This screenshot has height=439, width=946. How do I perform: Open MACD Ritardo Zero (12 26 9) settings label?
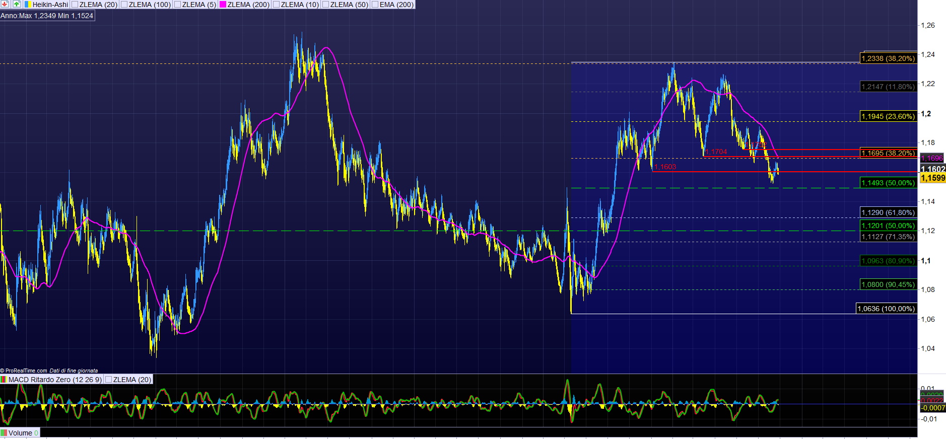(x=54, y=380)
